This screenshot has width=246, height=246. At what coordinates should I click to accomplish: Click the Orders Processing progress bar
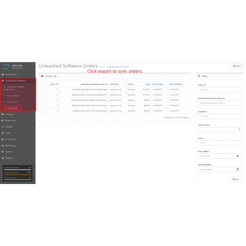point(18,175)
